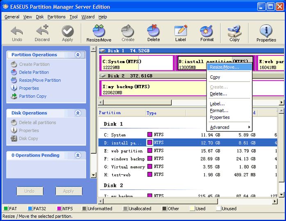The image size is (286, 221).
Task: Open the General menu
Action: point(12,17)
